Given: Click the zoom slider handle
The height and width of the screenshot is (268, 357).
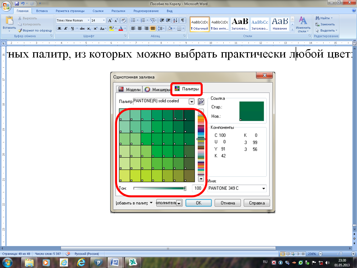Looking at the screenshot, I should pos(341,254).
